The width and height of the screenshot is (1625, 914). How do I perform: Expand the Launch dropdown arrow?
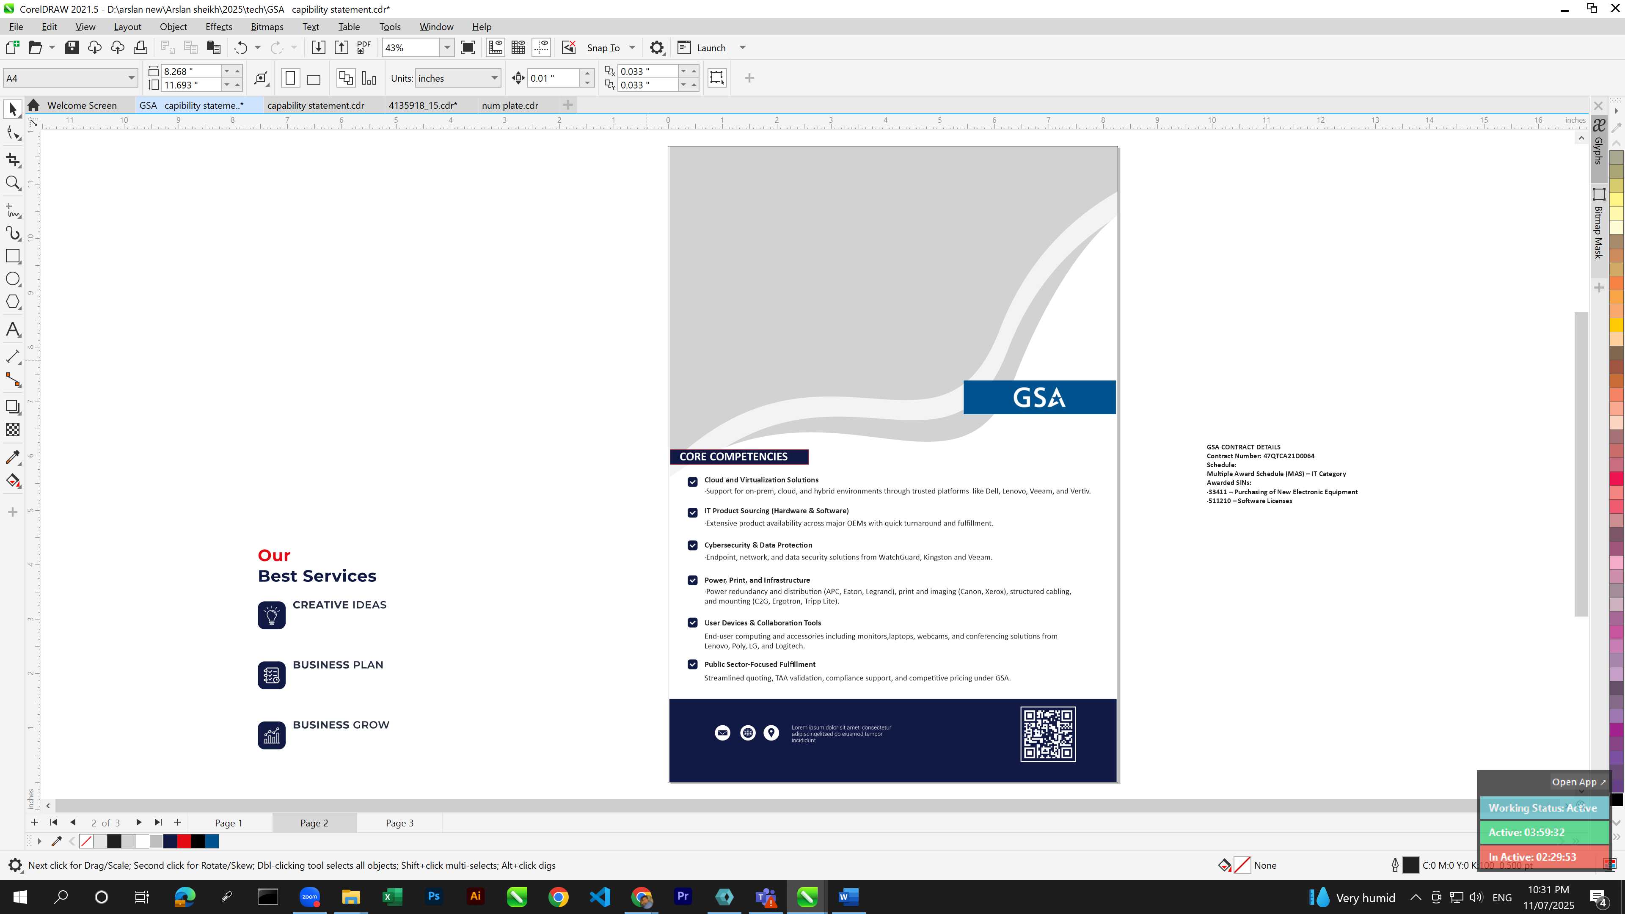click(743, 47)
